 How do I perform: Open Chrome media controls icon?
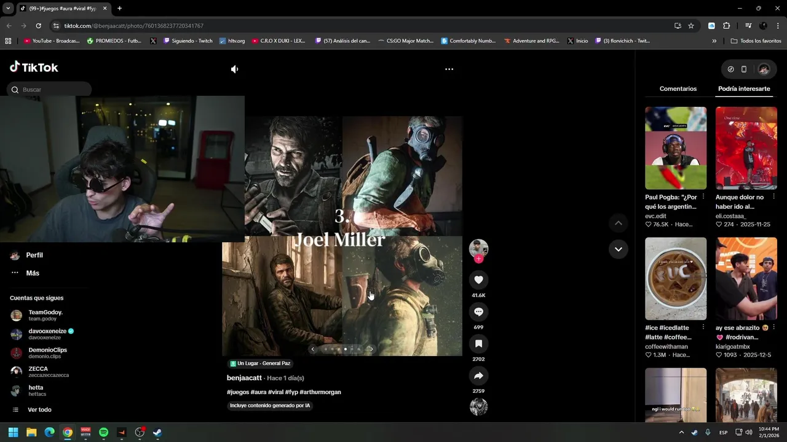pos(748,26)
